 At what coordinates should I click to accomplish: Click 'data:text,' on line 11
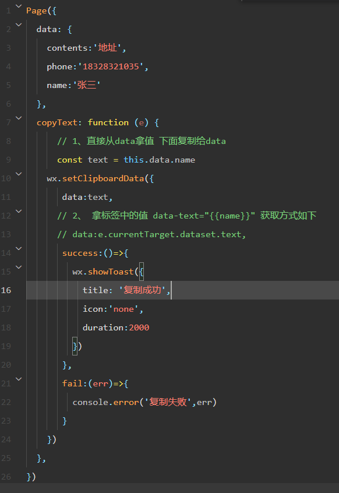(x=87, y=197)
